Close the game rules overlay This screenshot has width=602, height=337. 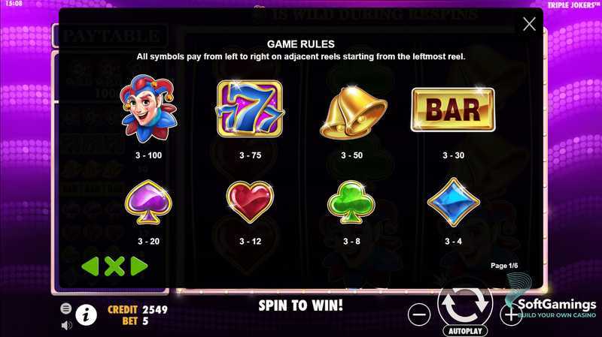point(529,24)
